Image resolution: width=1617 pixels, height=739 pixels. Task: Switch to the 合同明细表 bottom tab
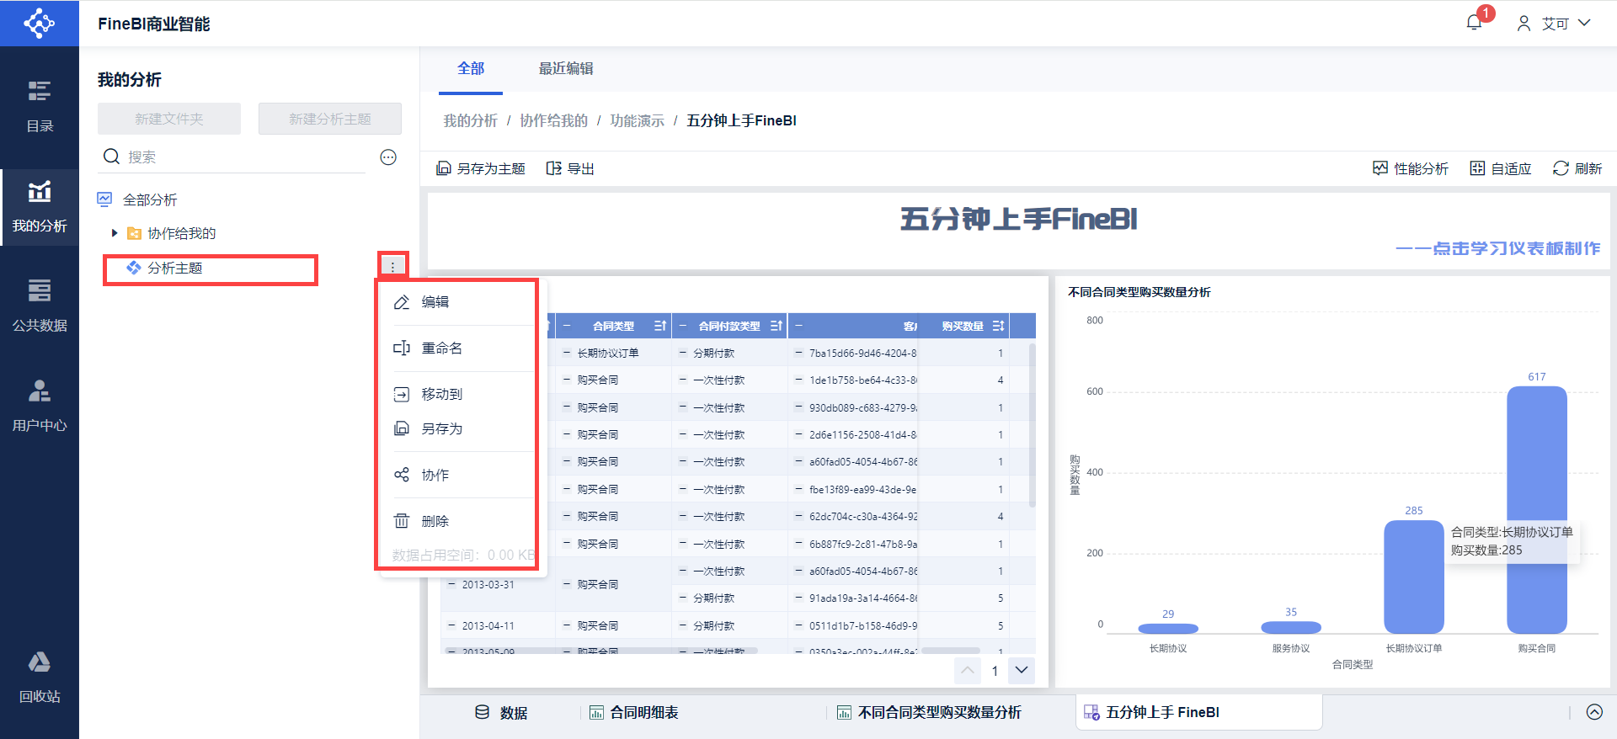(633, 712)
